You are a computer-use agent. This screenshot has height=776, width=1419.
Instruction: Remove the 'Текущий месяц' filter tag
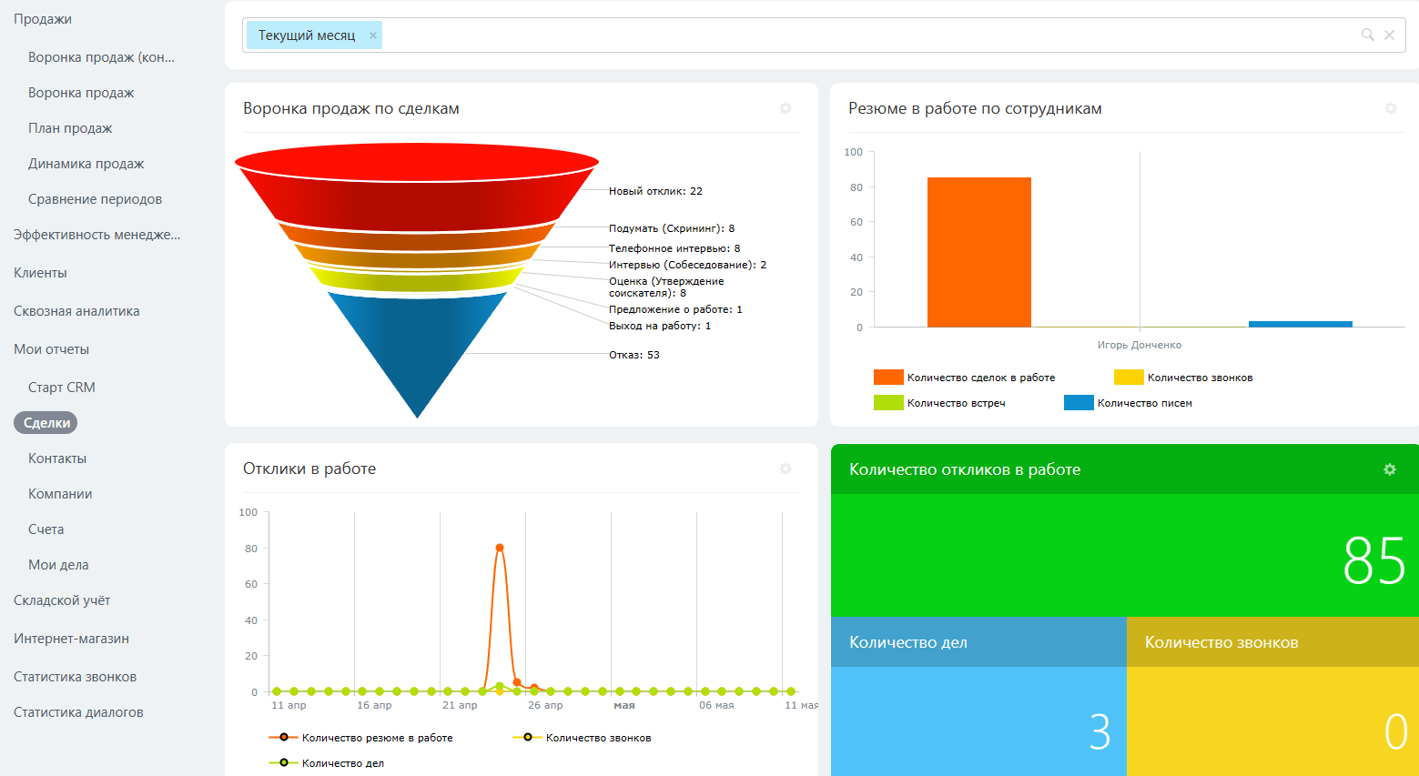pyautogui.click(x=373, y=35)
